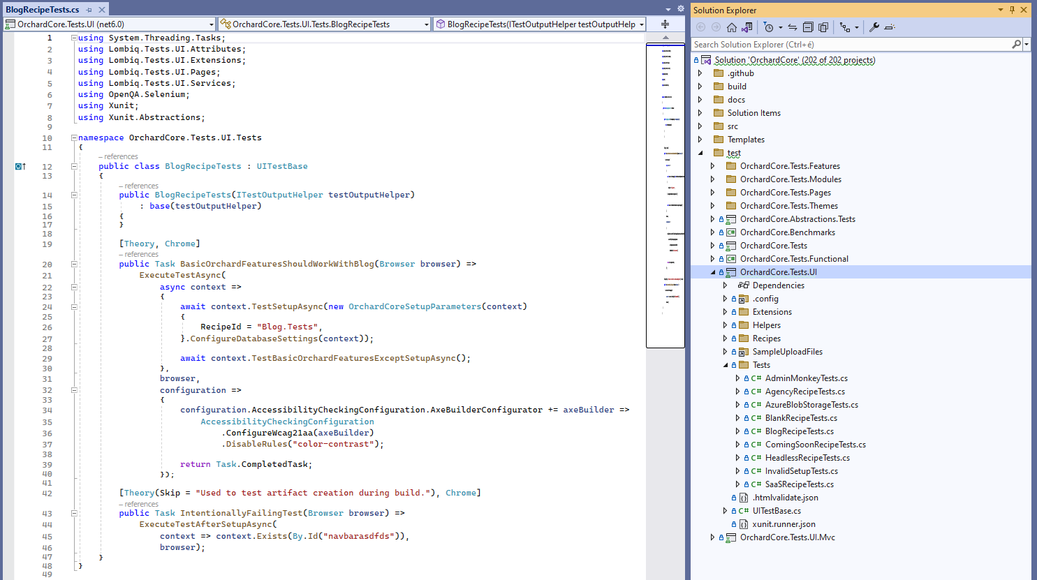The height and width of the screenshot is (580, 1037).
Task: Click the View Class Diagram nesting icon
Action: 845,27
